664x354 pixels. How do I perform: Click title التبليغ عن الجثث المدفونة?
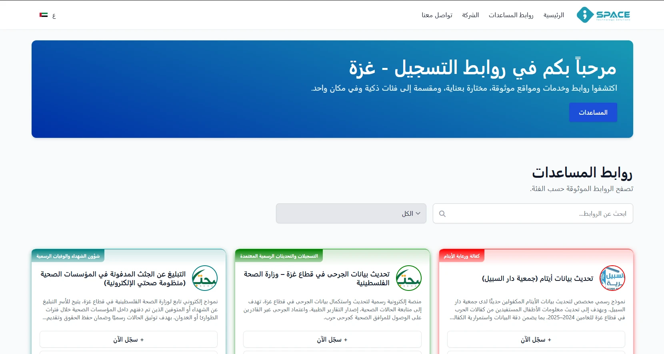[113, 278]
